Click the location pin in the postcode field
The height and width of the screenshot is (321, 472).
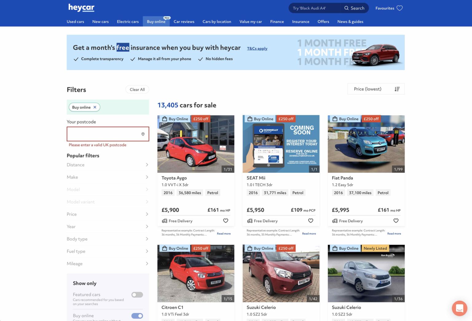[x=143, y=134]
